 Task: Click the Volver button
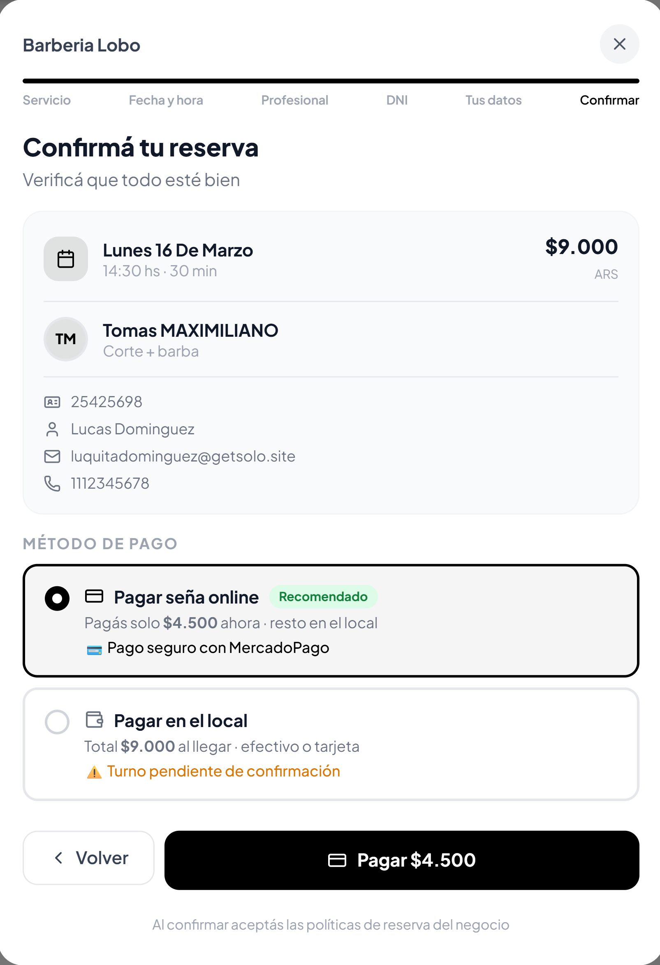click(x=88, y=858)
